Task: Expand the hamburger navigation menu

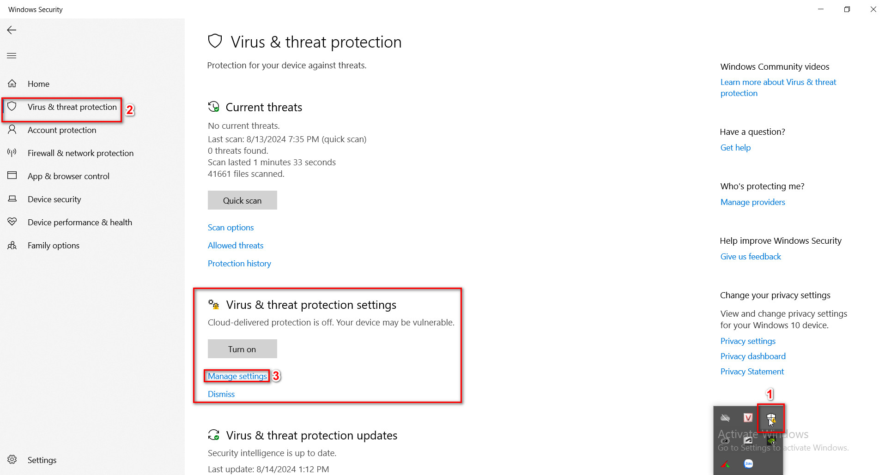Action: (x=12, y=56)
